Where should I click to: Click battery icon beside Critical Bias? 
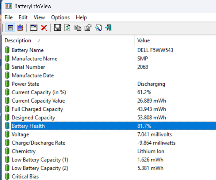tap(7, 176)
